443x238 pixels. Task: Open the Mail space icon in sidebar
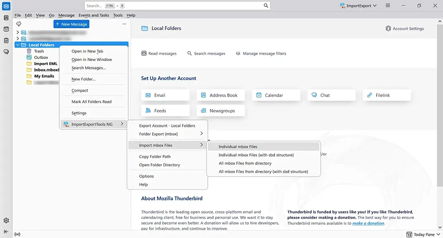click(6, 6)
